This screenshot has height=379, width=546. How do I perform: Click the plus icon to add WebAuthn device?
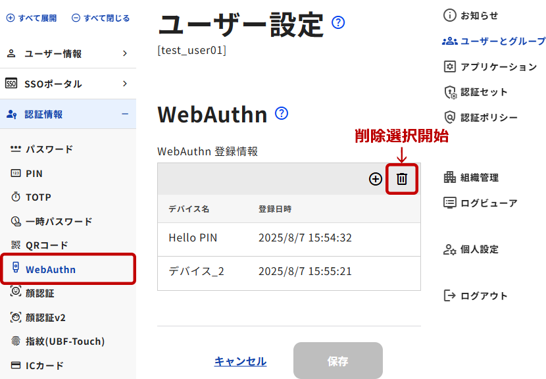376,179
